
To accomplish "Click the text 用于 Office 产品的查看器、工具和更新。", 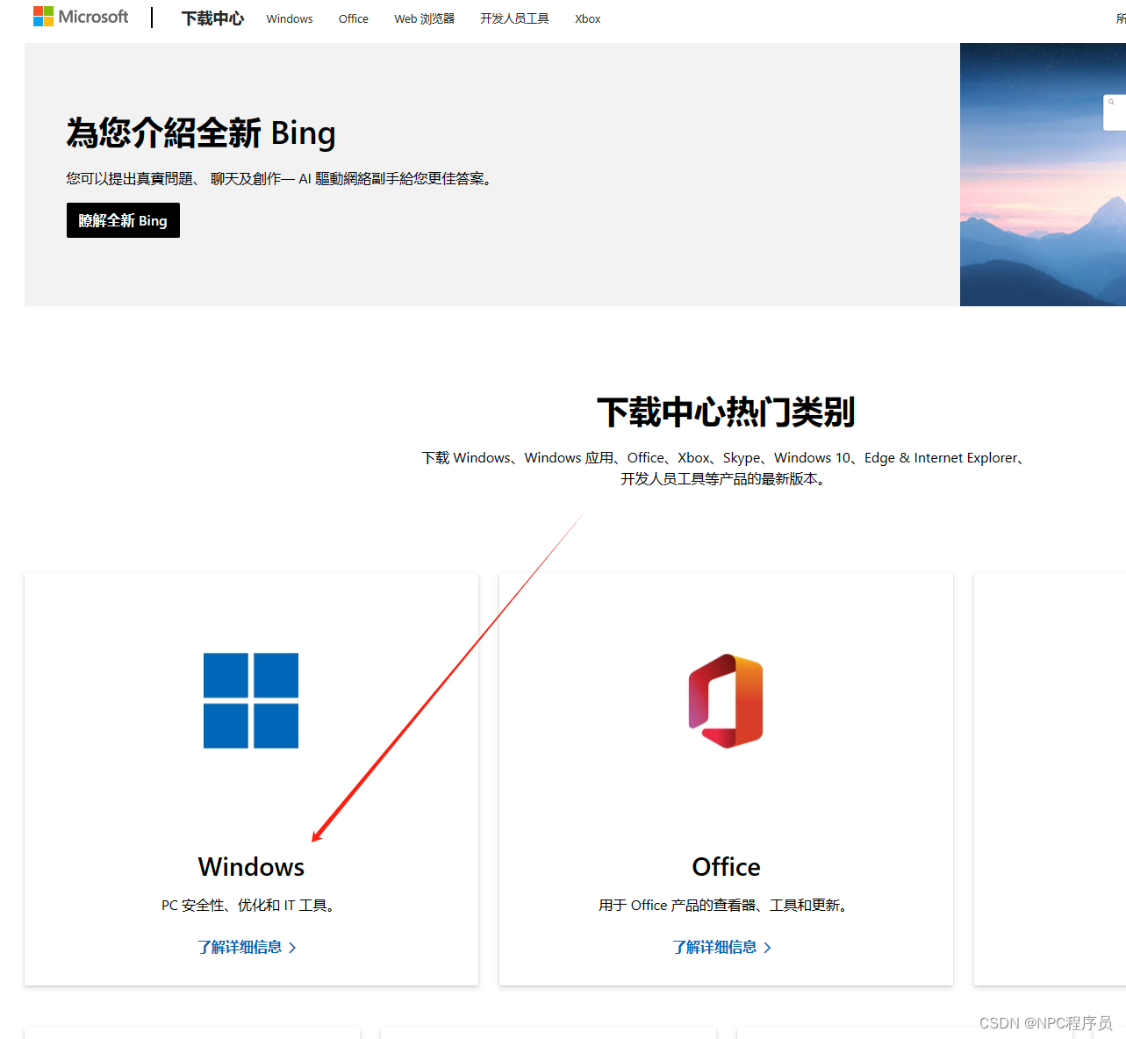I will coord(726,905).
